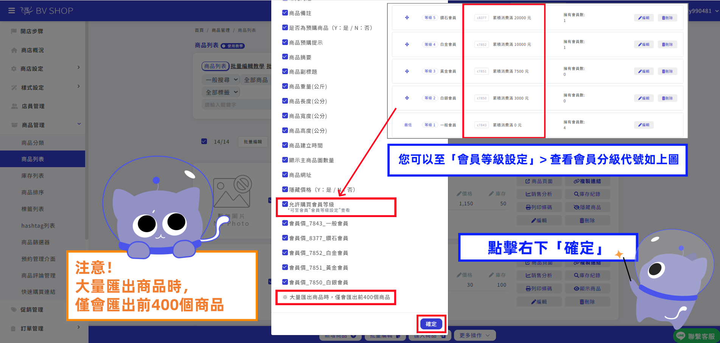Open 銷售分析 for the 1,150 product
The width and height of the screenshot is (720, 343).
pyautogui.click(x=539, y=194)
